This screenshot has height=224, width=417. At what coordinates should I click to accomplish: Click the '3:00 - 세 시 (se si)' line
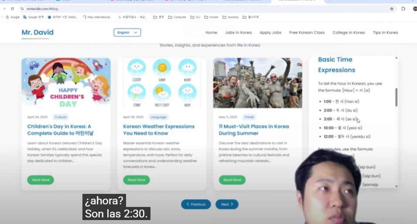point(340,119)
